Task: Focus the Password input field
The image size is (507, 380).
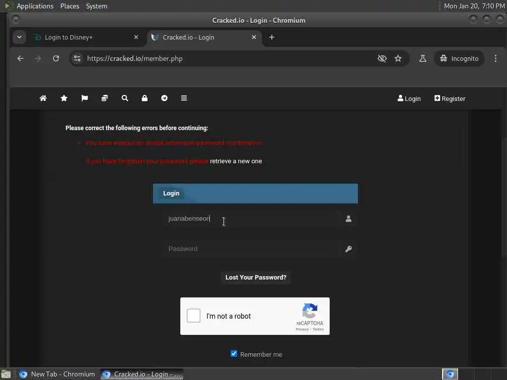Action: point(251,249)
